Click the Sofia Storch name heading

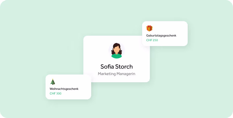tap(117, 67)
